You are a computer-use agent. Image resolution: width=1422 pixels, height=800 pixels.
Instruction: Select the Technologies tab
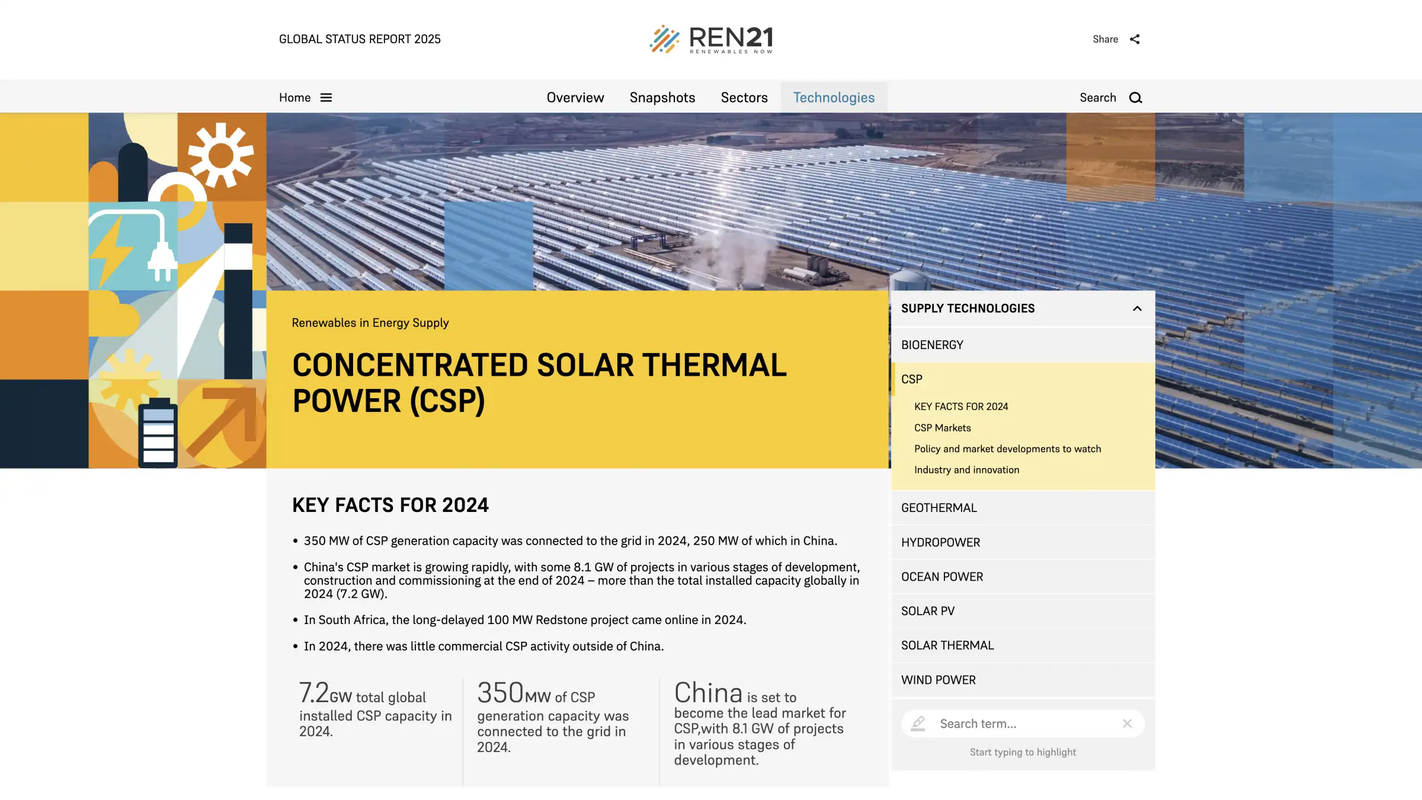pos(834,98)
